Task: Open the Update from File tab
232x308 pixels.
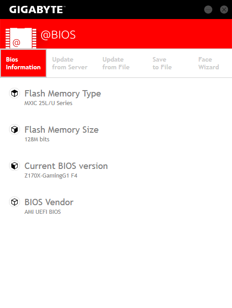Action: [116, 63]
